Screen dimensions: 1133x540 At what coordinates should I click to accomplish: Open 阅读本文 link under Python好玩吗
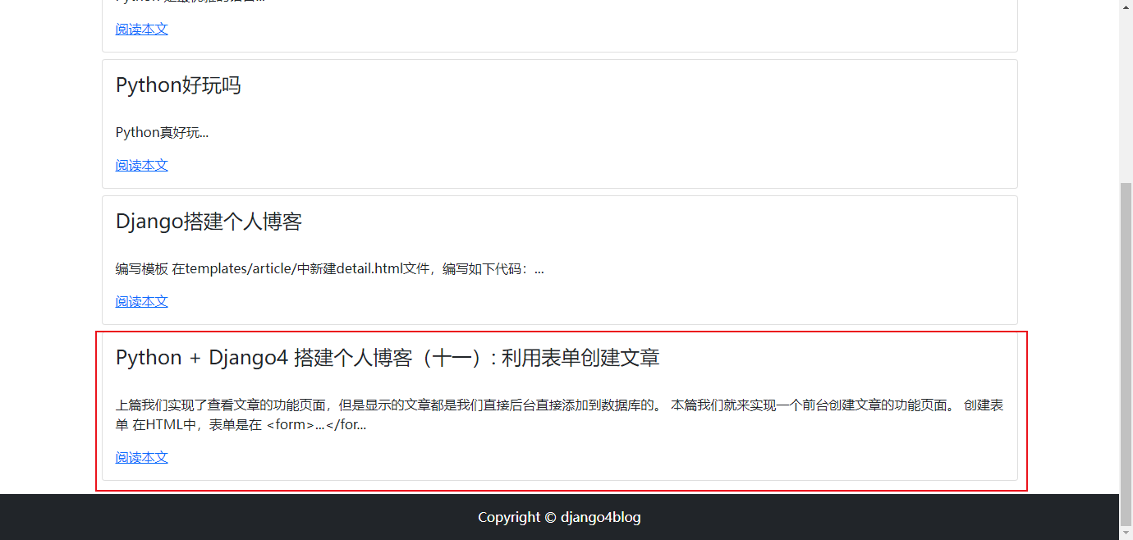[141, 165]
